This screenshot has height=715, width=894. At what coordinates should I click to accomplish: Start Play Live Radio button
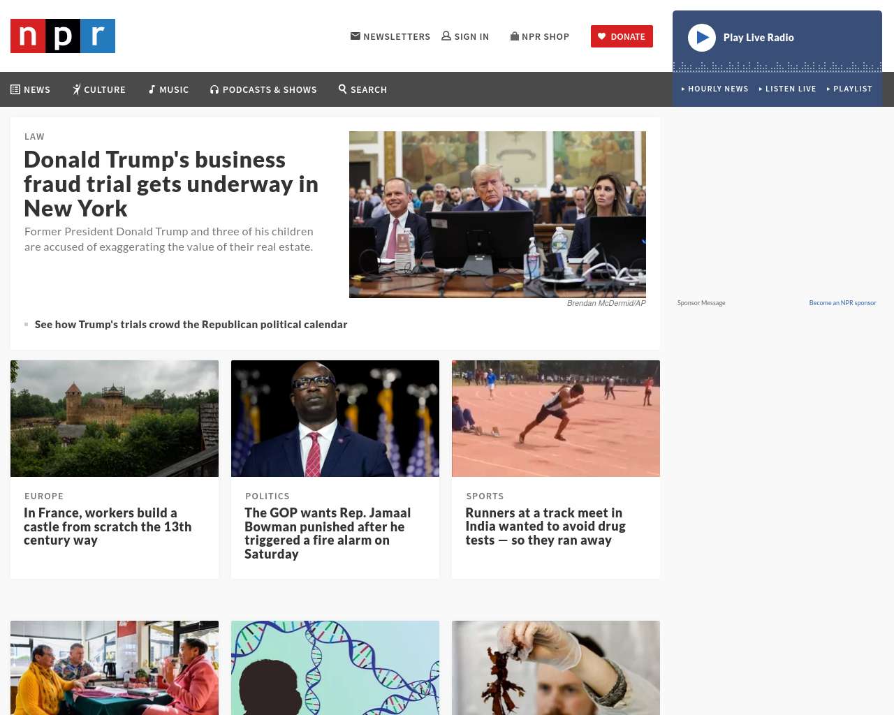tap(702, 38)
